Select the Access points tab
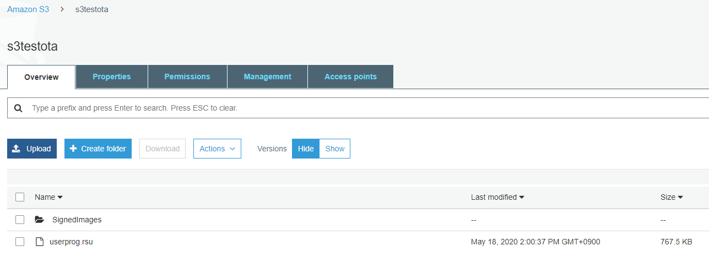Viewport: 709px width, 262px height. (x=350, y=77)
